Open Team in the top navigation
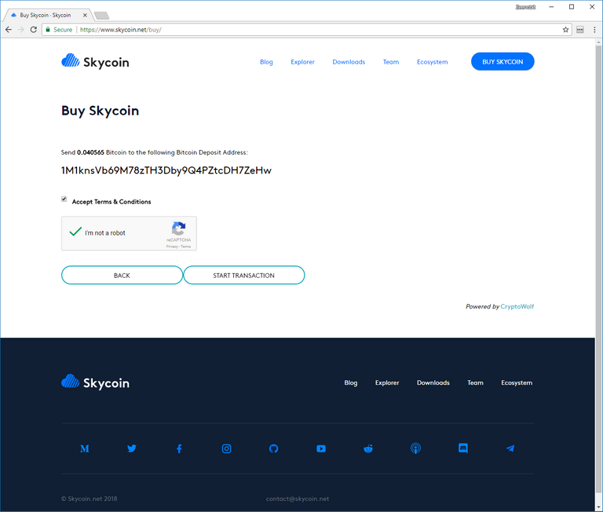This screenshot has width=603, height=512. (x=391, y=62)
